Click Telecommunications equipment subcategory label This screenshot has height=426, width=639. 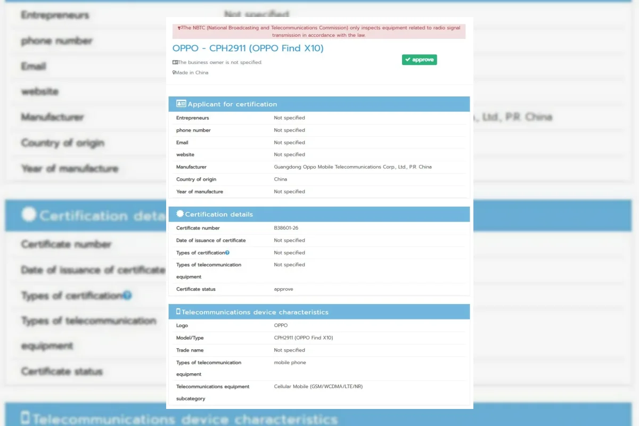pyautogui.click(x=213, y=392)
